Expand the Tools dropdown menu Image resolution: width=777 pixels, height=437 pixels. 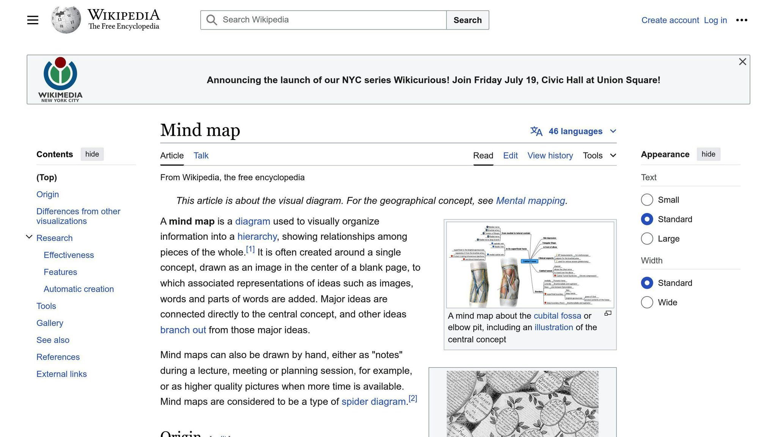tap(599, 156)
